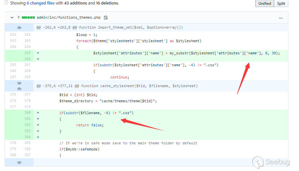This screenshot has height=171, width=299.
Task: Click the upper expand icon beside cache_stylesheet hunk
Action: [x=19, y=83]
